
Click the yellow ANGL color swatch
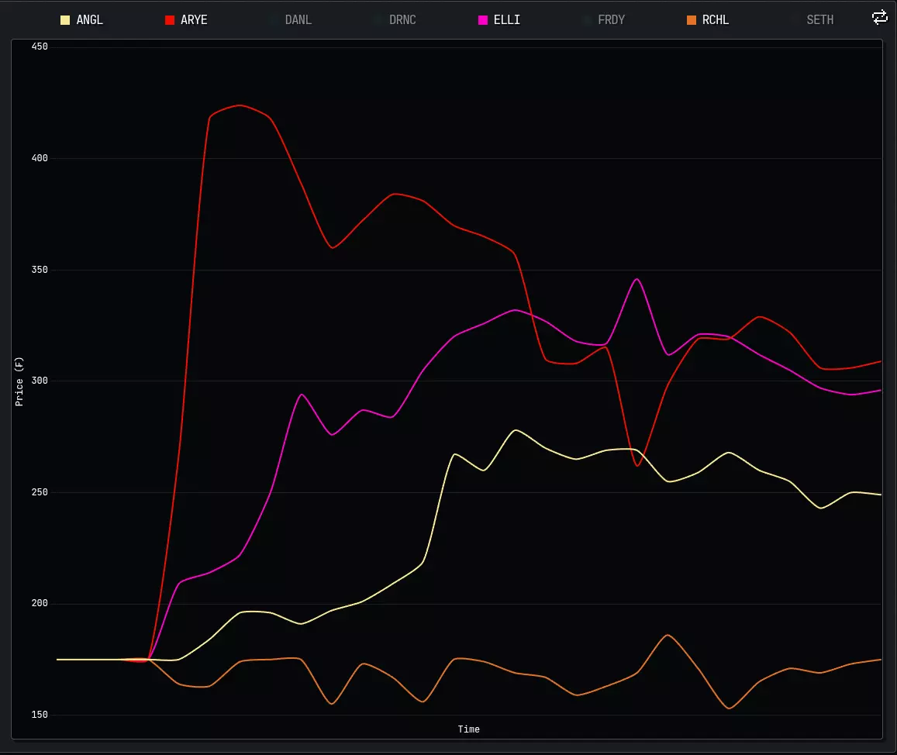click(65, 20)
